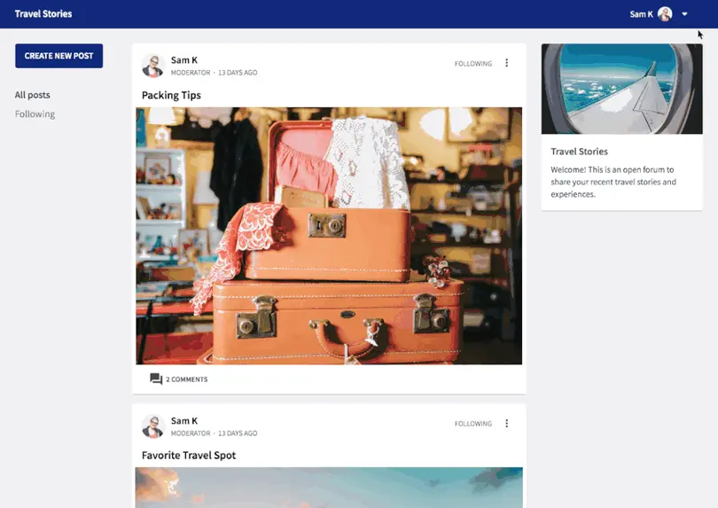Click the Travel Stories header logo text
The width and height of the screenshot is (718, 508).
pos(43,14)
